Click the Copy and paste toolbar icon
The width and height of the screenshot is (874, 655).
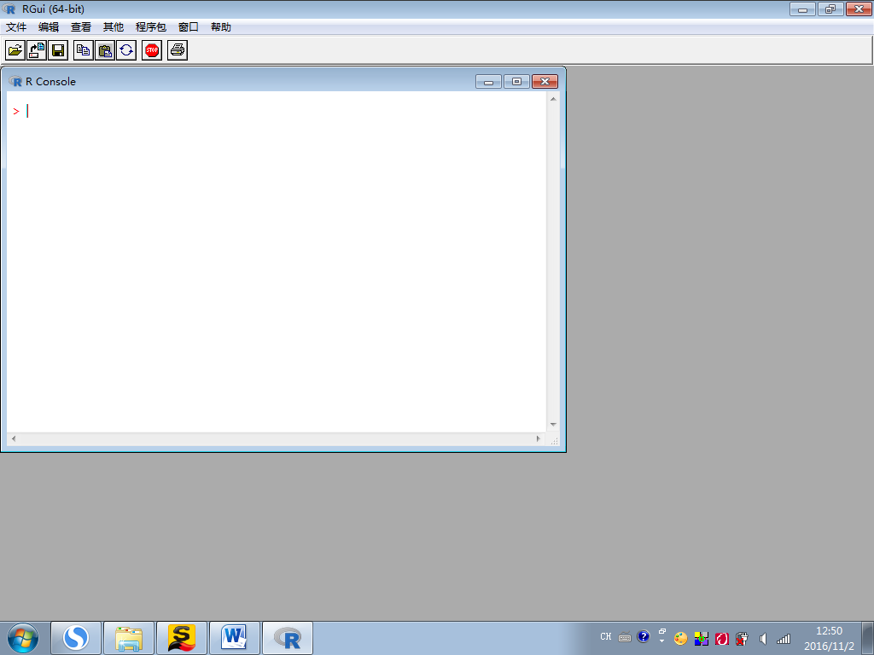click(126, 50)
